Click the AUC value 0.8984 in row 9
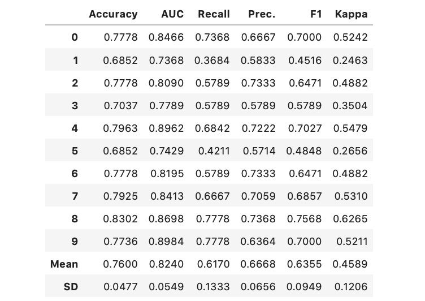The width and height of the screenshot is (425, 301). click(166, 242)
